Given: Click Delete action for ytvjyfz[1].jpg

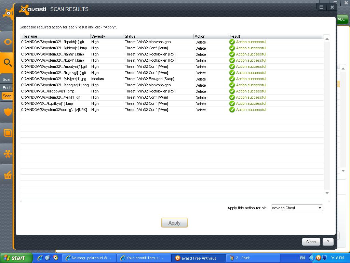Looking at the screenshot, I should [x=201, y=79].
